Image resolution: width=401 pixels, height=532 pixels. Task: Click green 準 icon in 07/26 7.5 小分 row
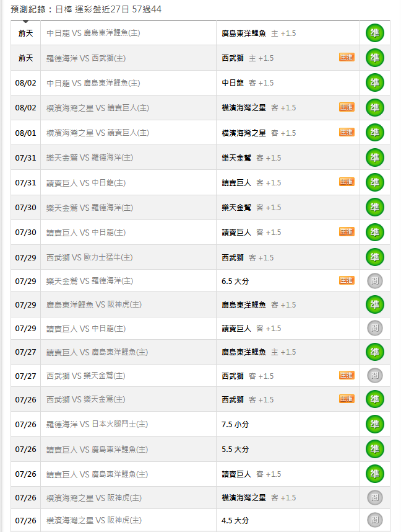pyautogui.click(x=374, y=424)
